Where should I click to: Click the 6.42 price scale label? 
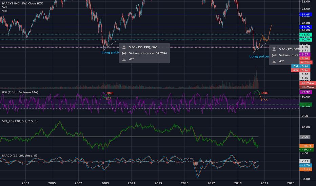[305, 74]
